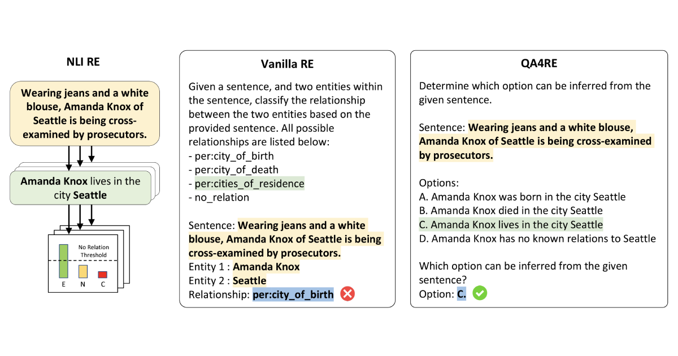Click the yellow premise sentence box under NLI RE
Viewport: 678px width, 356px height.
point(85,114)
